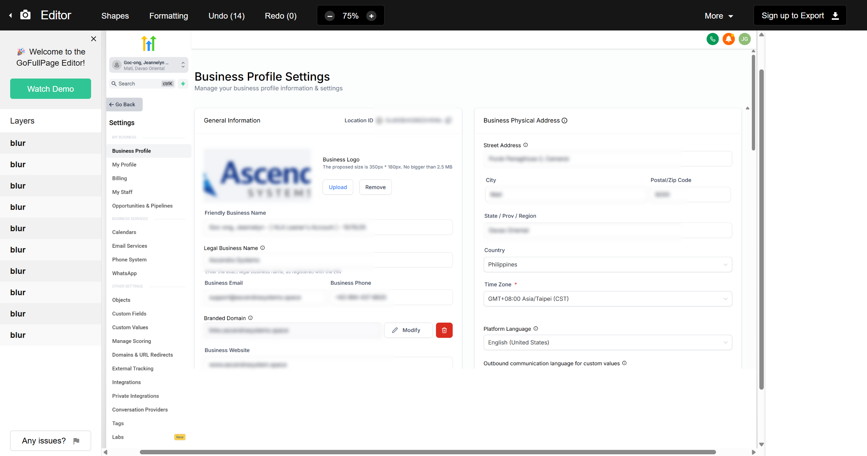Click the business logo thumbnail image
Screen dimensions: 867x456
[257, 175]
